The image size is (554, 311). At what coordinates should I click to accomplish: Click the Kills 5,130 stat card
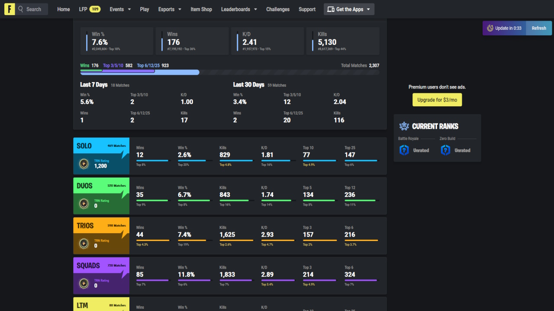(343, 41)
